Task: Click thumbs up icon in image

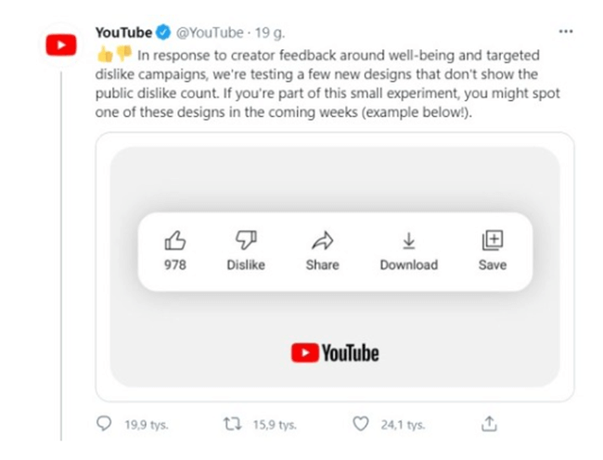Action: pos(174,241)
